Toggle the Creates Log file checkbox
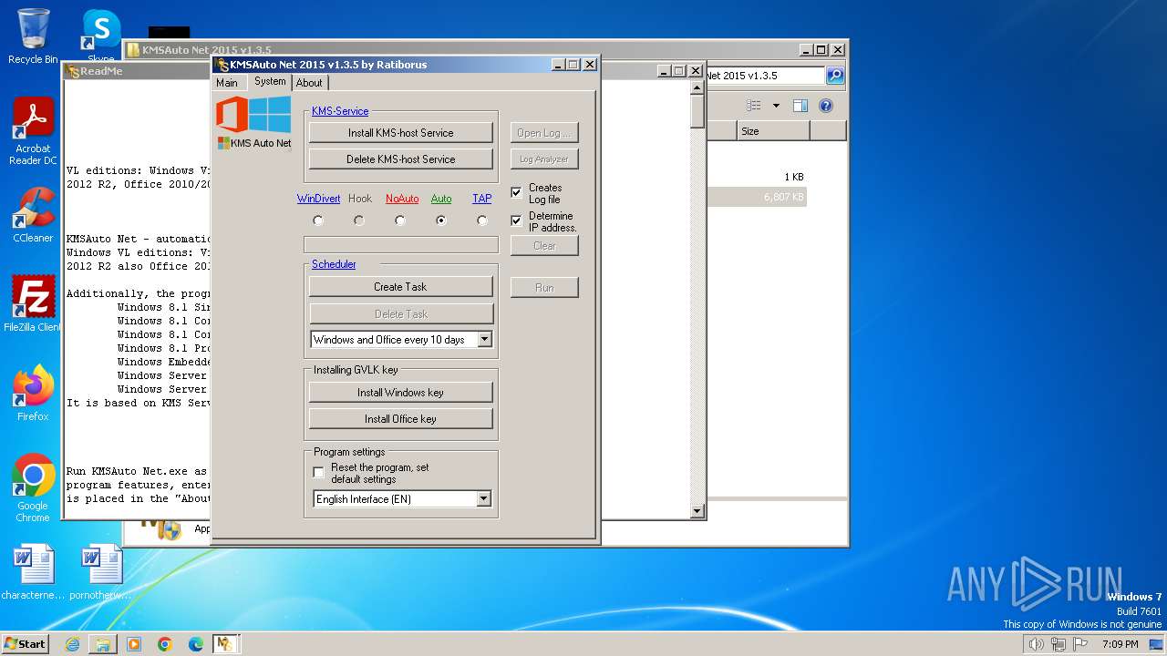This screenshot has width=1167, height=656. (516, 193)
